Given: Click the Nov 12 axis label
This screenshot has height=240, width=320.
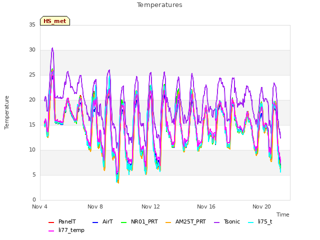Looking at the screenshot, I should pos(150,206).
